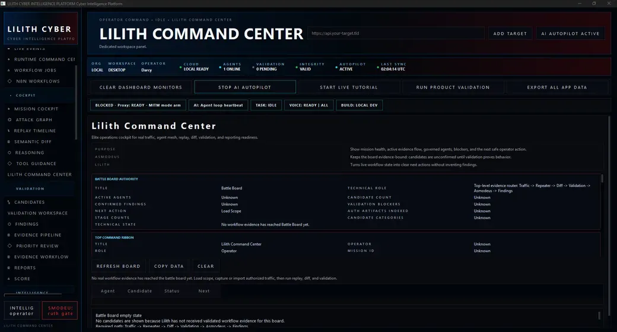Click the 'DESKTOP' workspace value
The image size is (617, 332).
pos(117,70)
